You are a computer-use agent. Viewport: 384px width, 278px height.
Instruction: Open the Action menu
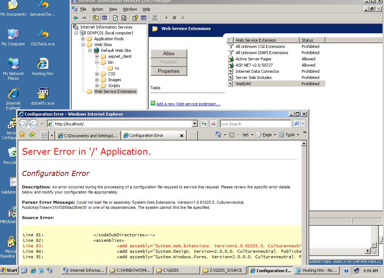click(x=97, y=9)
